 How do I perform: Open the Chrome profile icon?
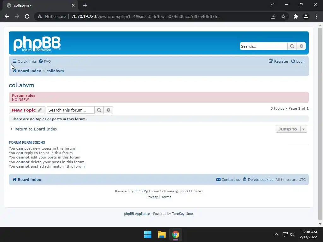306,16
